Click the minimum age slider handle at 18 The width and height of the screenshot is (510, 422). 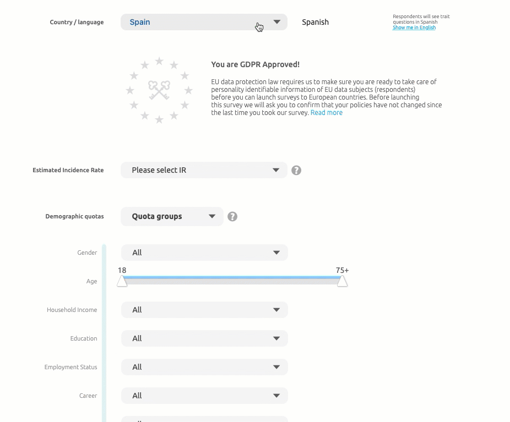122,281
